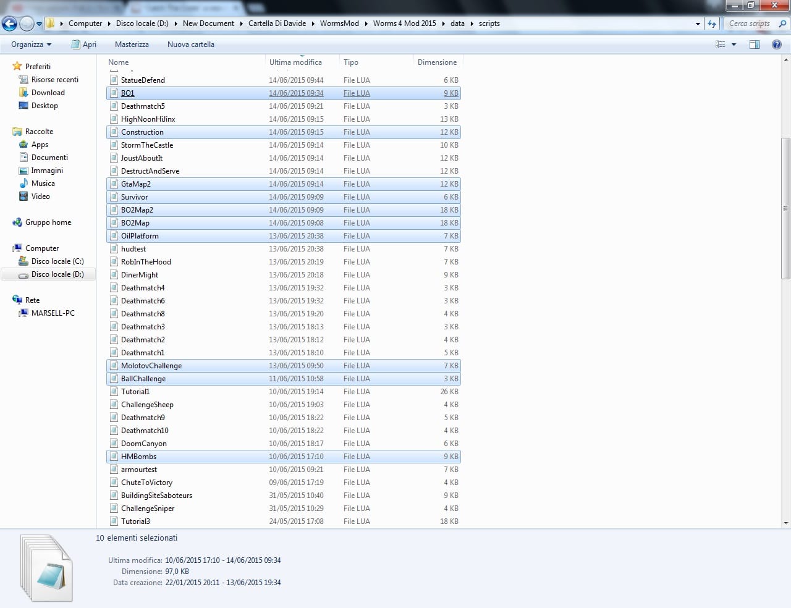The width and height of the screenshot is (791, 608).
Task: Open the view options dropdown arrow
Action: (x=734, y=44)
